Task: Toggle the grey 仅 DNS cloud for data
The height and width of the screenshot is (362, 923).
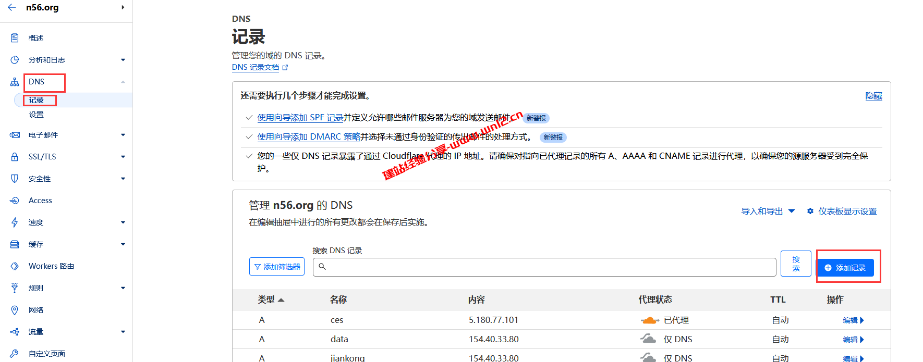Action: click(x=648, y=339)
